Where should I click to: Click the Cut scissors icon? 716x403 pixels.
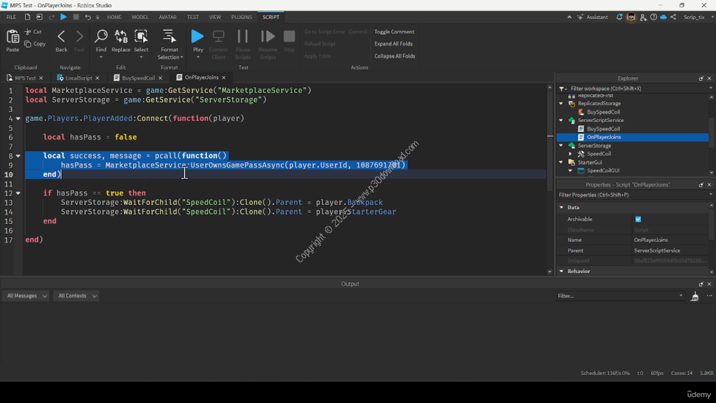[x=27, y=32]
